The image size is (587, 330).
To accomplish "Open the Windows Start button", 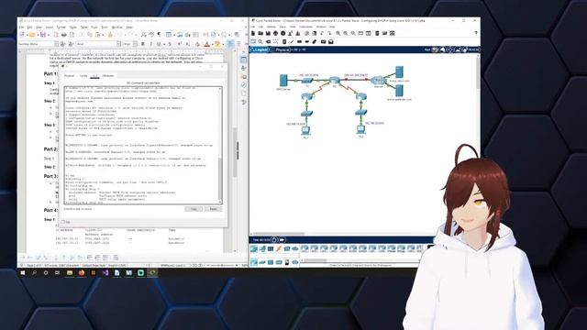I will [22, 273].
